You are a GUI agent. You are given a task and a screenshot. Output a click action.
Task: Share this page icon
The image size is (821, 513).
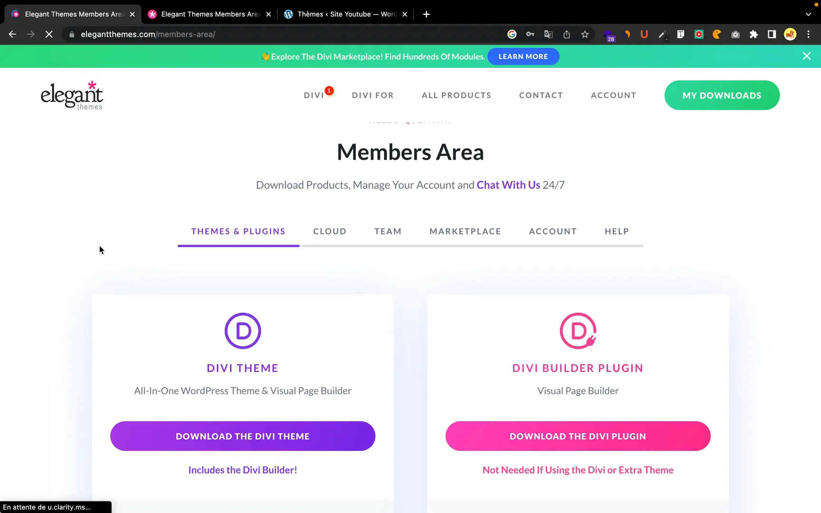[x=567, y=34]
